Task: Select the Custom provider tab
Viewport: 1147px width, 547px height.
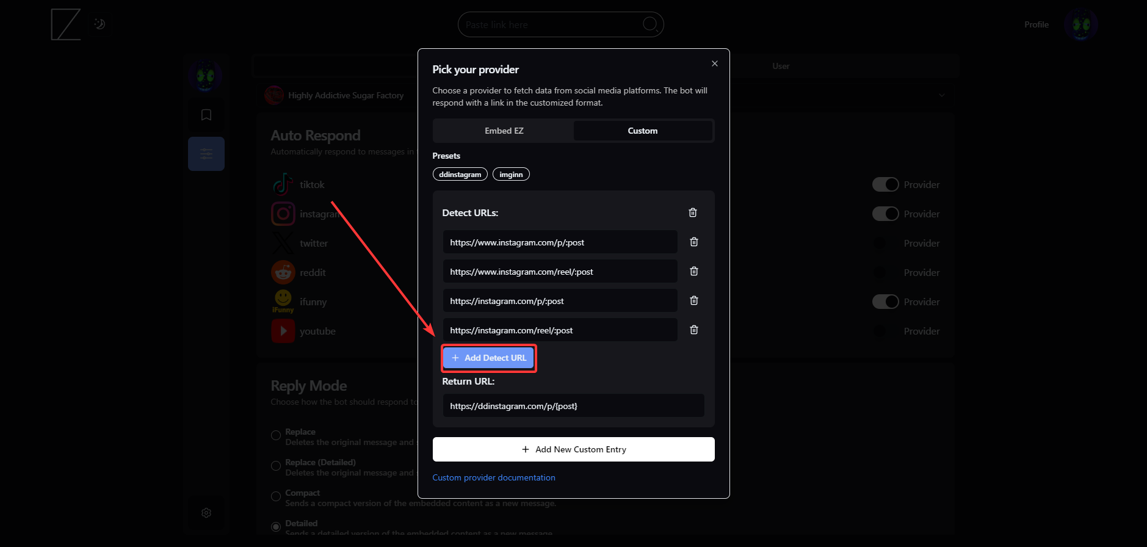Action: pyautogui.click(x=642, y=131)
